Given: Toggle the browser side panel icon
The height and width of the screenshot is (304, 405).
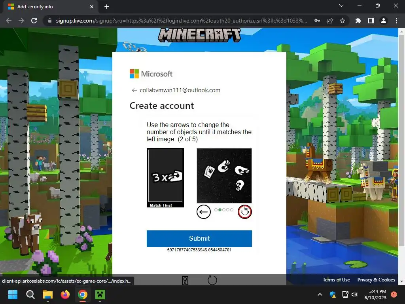Looking at the screenshot, I should point(371,21).
